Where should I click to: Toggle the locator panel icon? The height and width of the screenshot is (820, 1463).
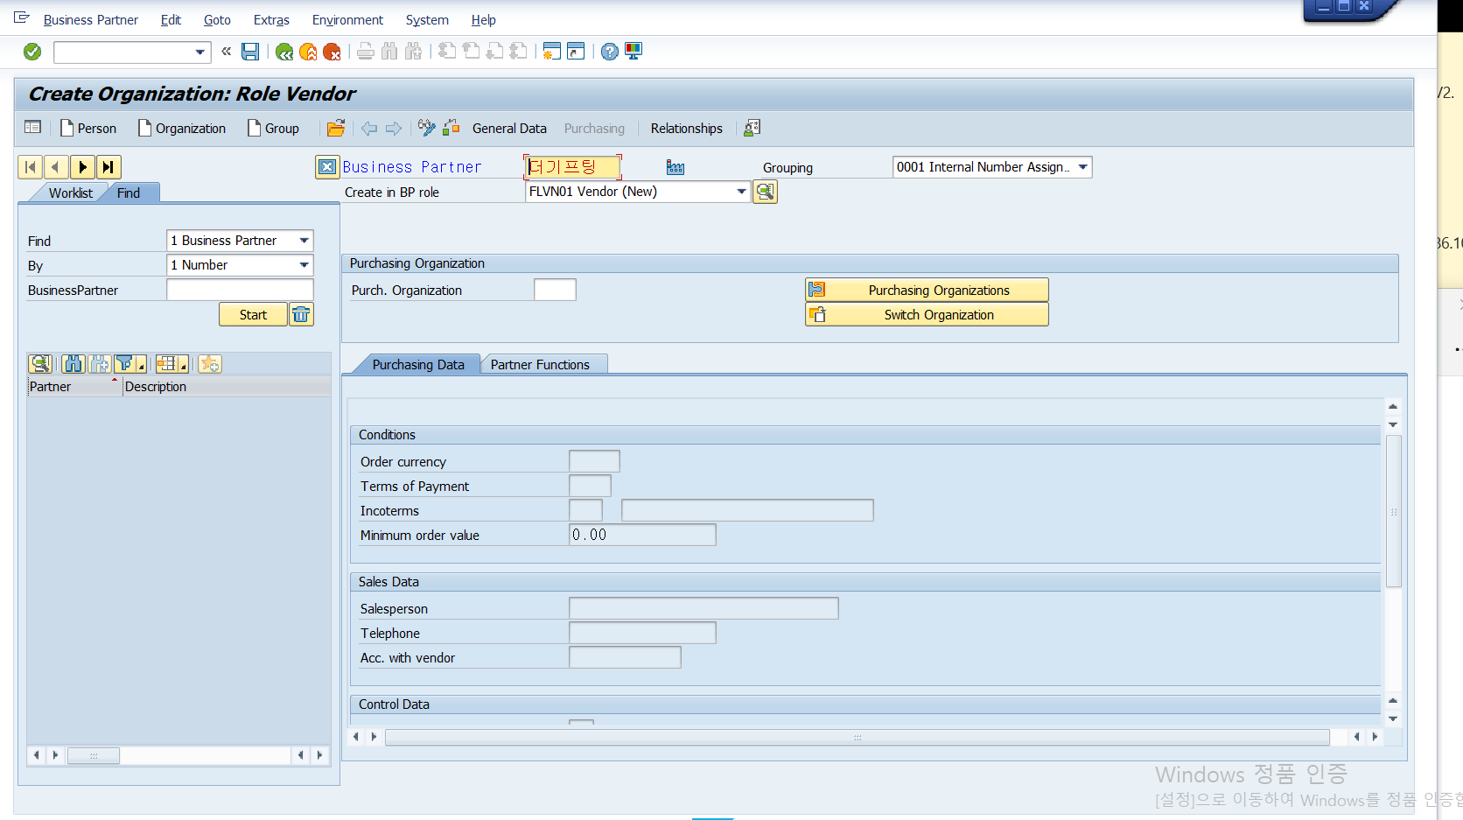coord(33,128)
